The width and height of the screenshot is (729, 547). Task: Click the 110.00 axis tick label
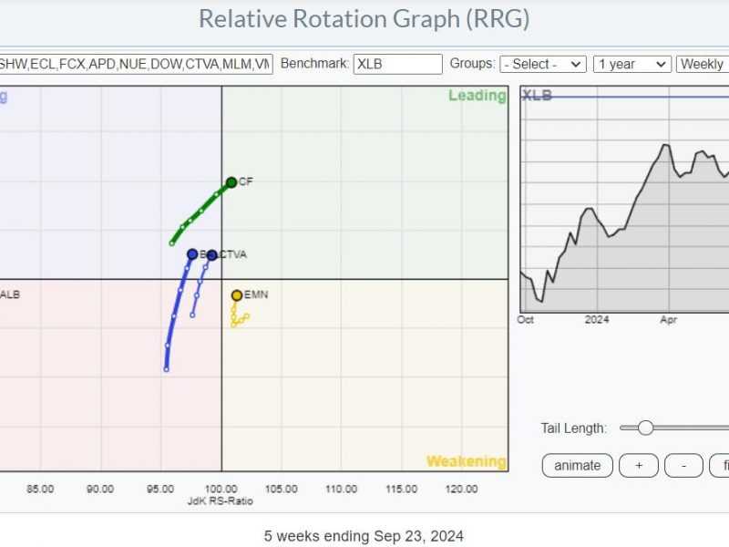341,489
